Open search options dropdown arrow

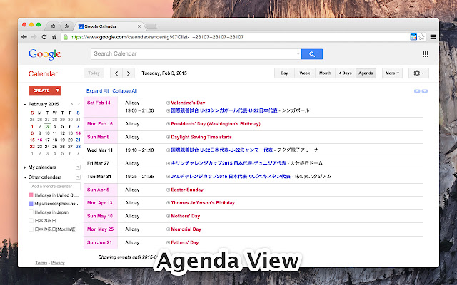(x=298, y=54)
